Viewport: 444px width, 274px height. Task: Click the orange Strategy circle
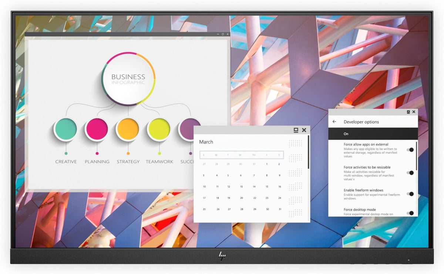(128, 129)
